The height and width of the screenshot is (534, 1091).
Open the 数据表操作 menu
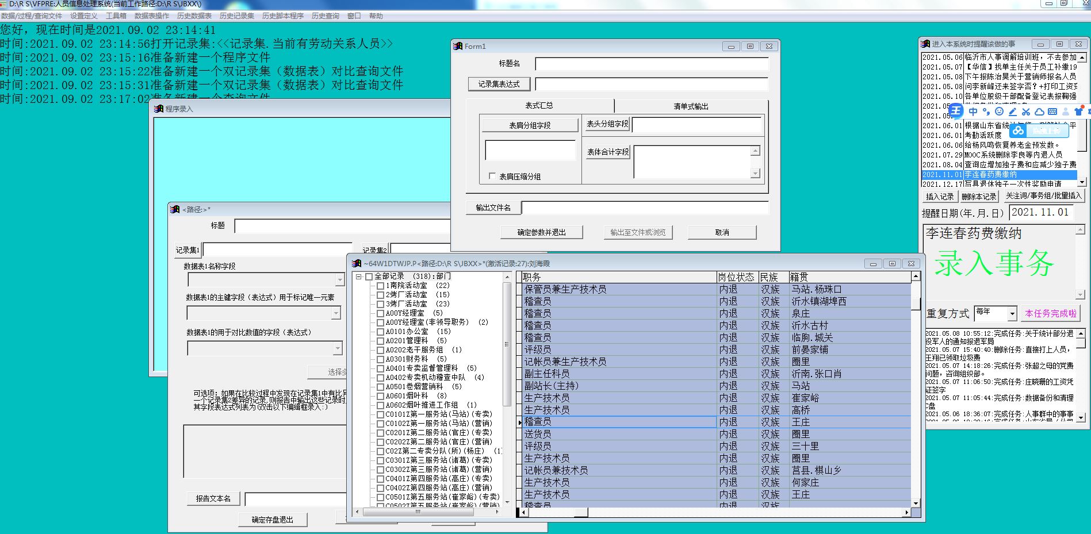click(x=152, y=16)
